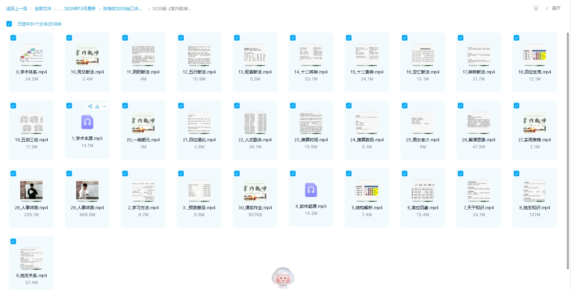Image resolution: width=571 pixels, height=290 pixels.
Task: Click file name 18_四位生克.mp4
Action: pos(535,72)
